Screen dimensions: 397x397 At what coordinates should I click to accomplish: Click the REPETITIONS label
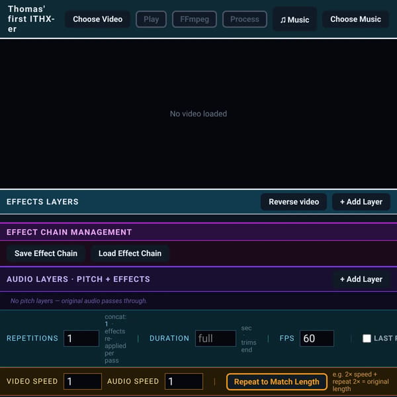tap(32, 338)
